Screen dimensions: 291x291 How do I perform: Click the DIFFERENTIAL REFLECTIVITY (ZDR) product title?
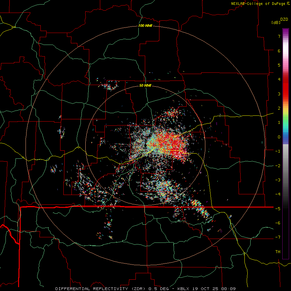pos(101,289)
